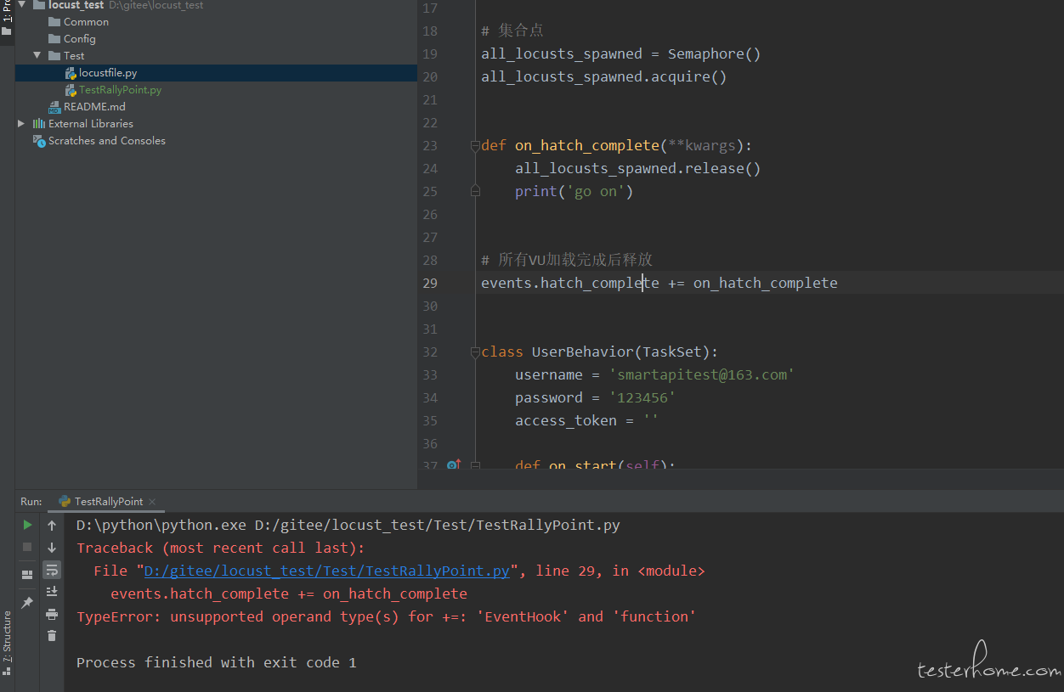The height and width of the screenshot is (692, 1064).
Task: Click 'def on_hatch_complete(**kwargs):' code line
Action: pyautogui.click(x=617, y=146)
